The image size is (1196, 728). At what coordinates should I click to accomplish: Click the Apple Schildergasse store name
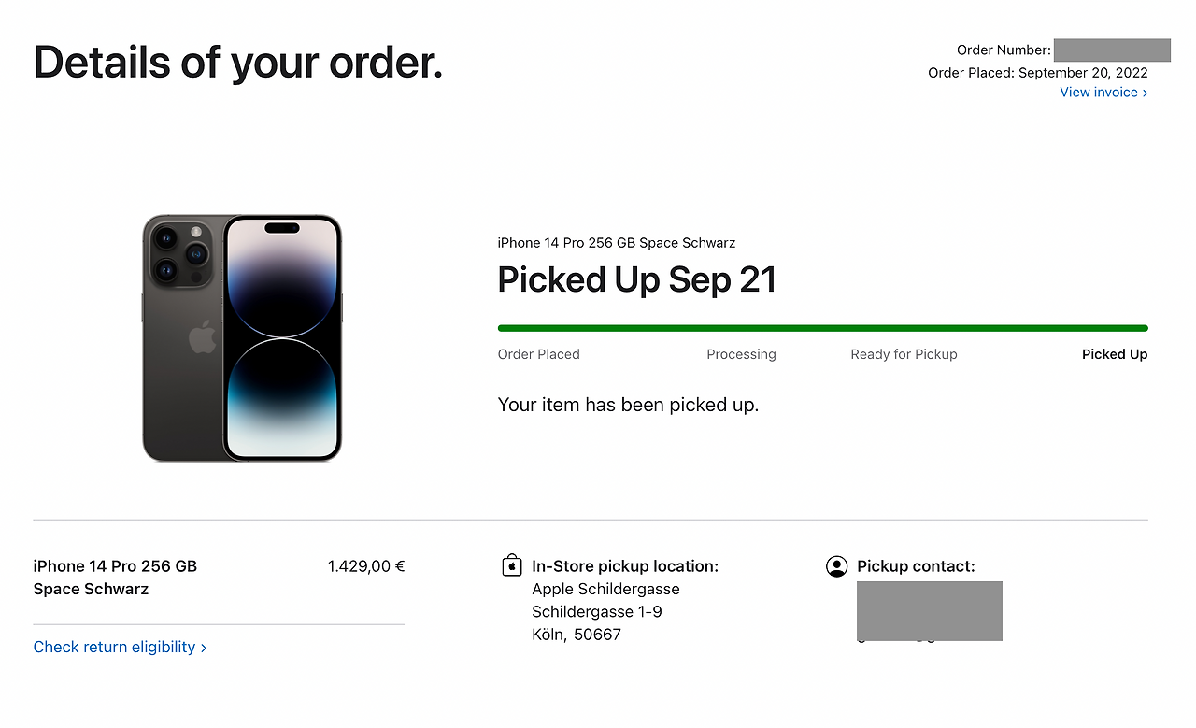pos(605,589)
